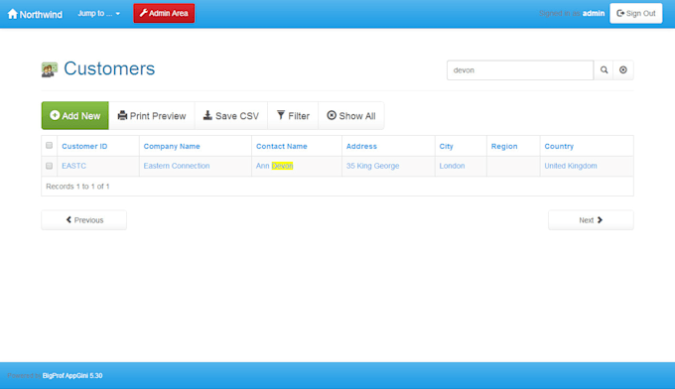This screenshot has height=389, width=675.
Task: Click the London city cell
Action: tap(452, 166)
